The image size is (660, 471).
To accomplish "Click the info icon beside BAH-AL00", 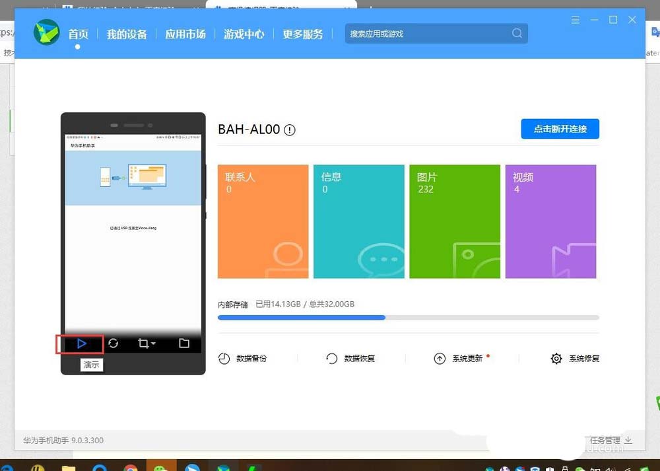I will 290,129.
